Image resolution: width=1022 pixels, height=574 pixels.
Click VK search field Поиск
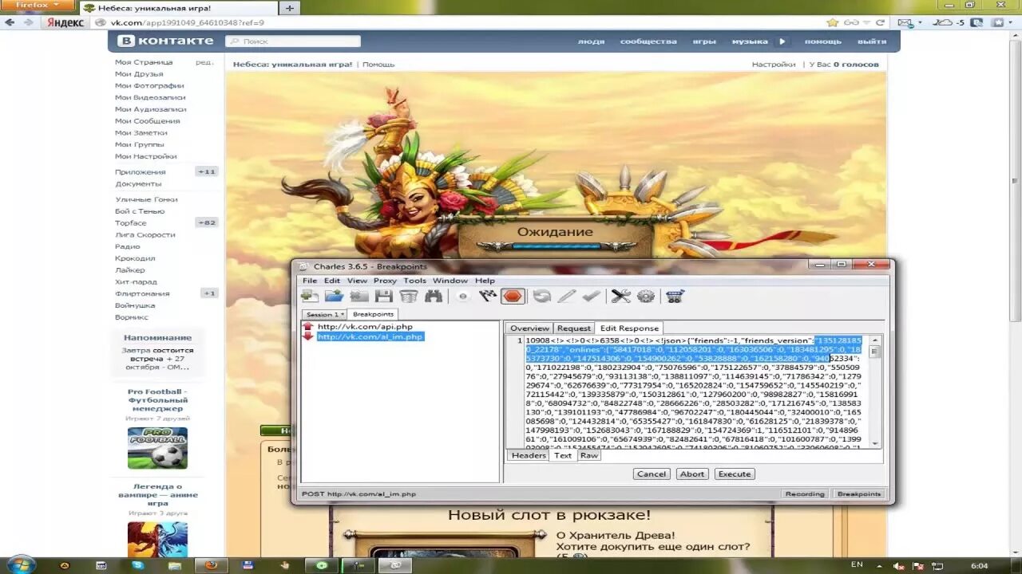(293, 41)
